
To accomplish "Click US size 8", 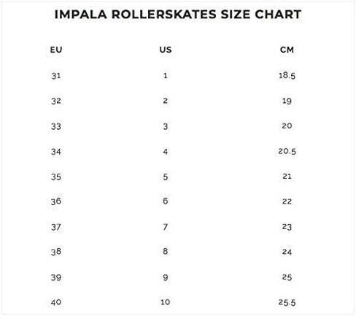I will (x=166, y=251).
